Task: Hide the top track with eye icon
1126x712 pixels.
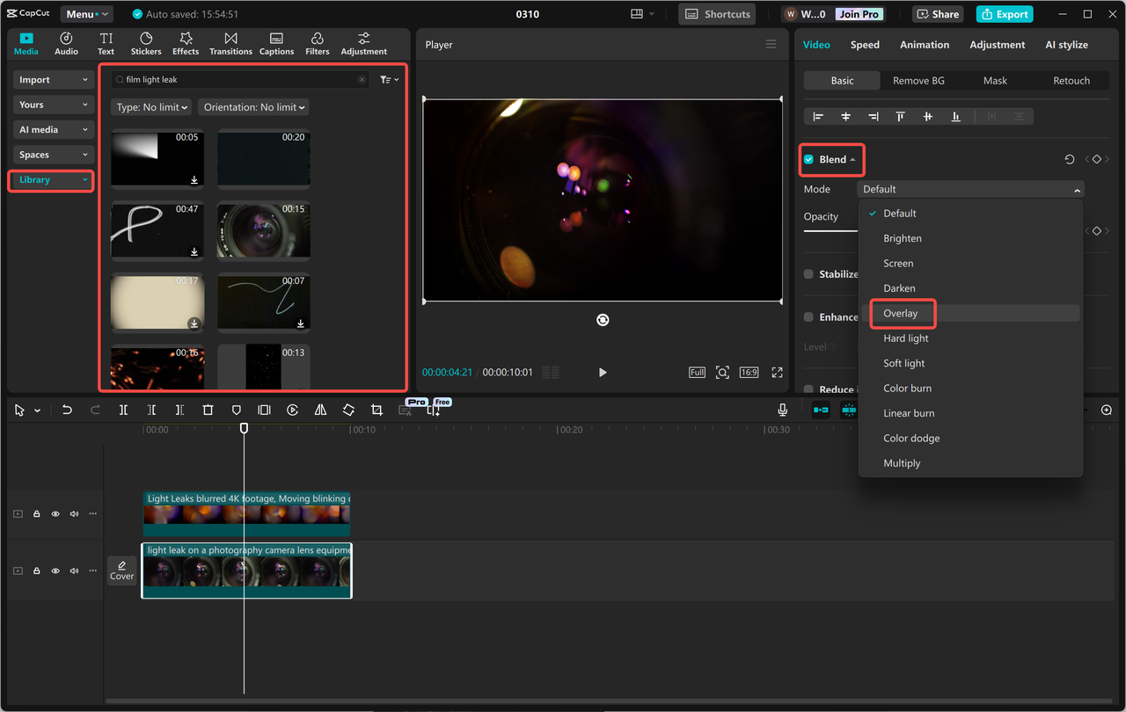Action: [x=55, y=514]
